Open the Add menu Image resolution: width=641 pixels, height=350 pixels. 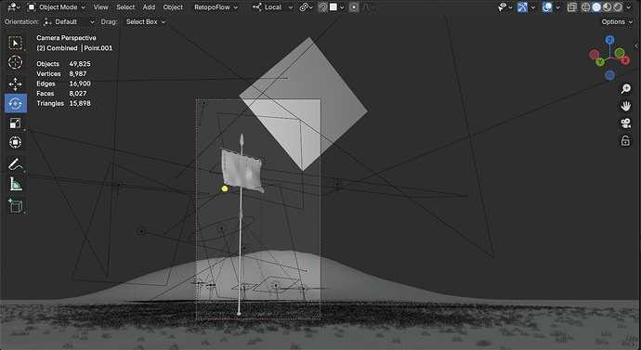[x=149, y=6]
